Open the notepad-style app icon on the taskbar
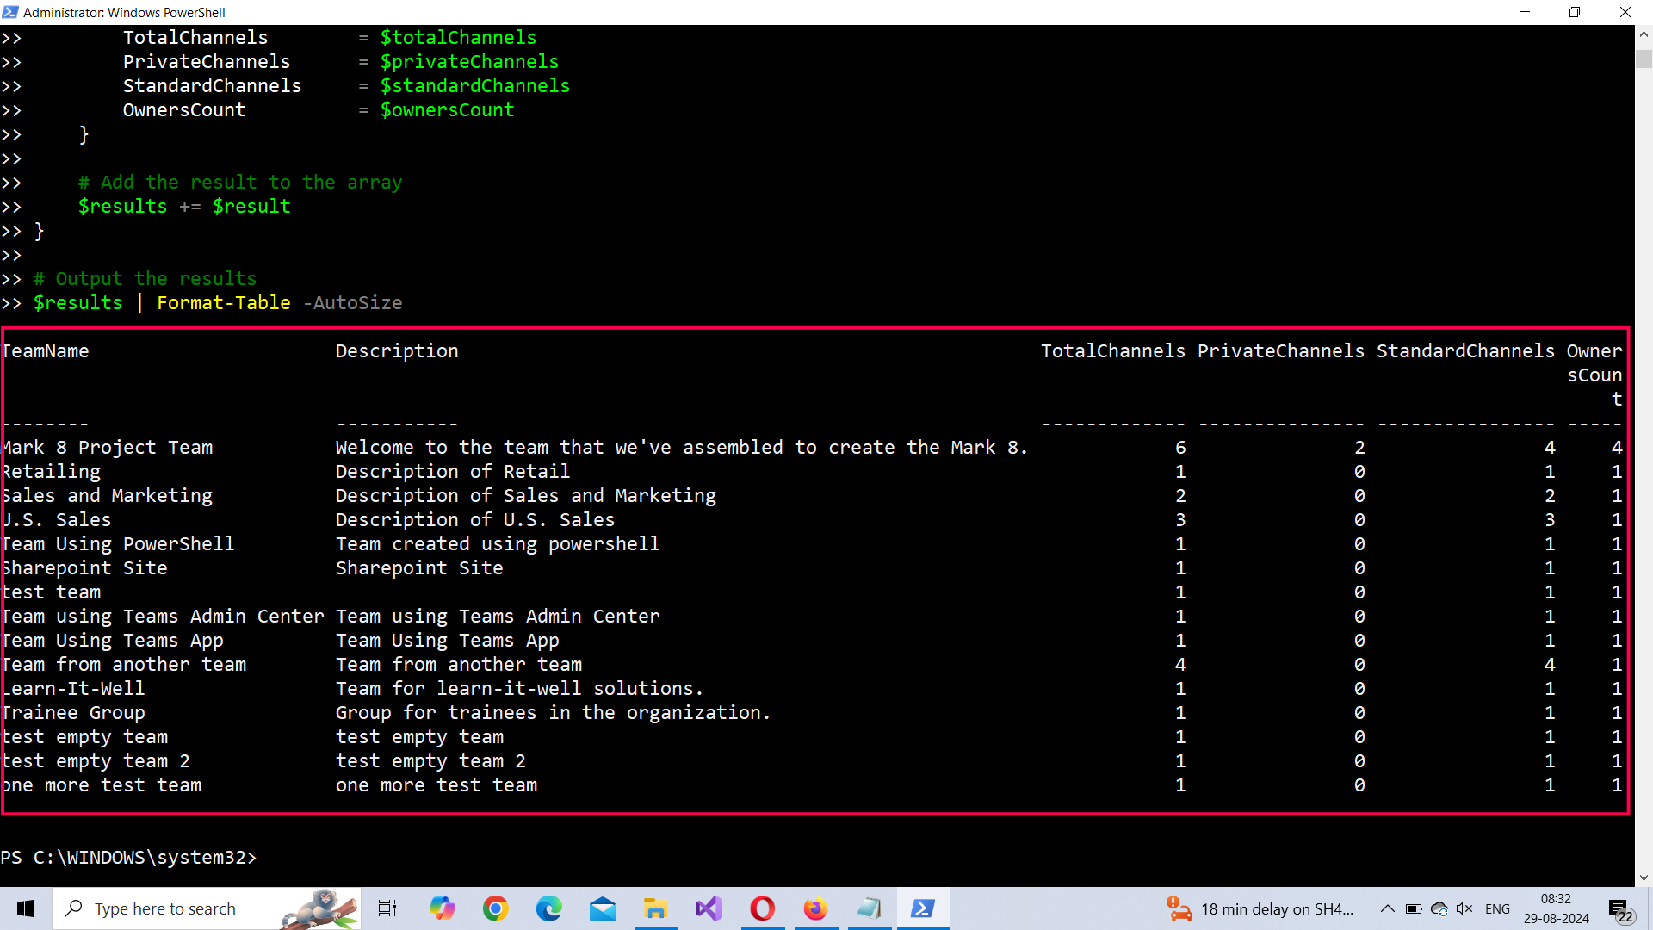Image resolution: width=1653 pixels, height=930 pixels. coord(870,908)
